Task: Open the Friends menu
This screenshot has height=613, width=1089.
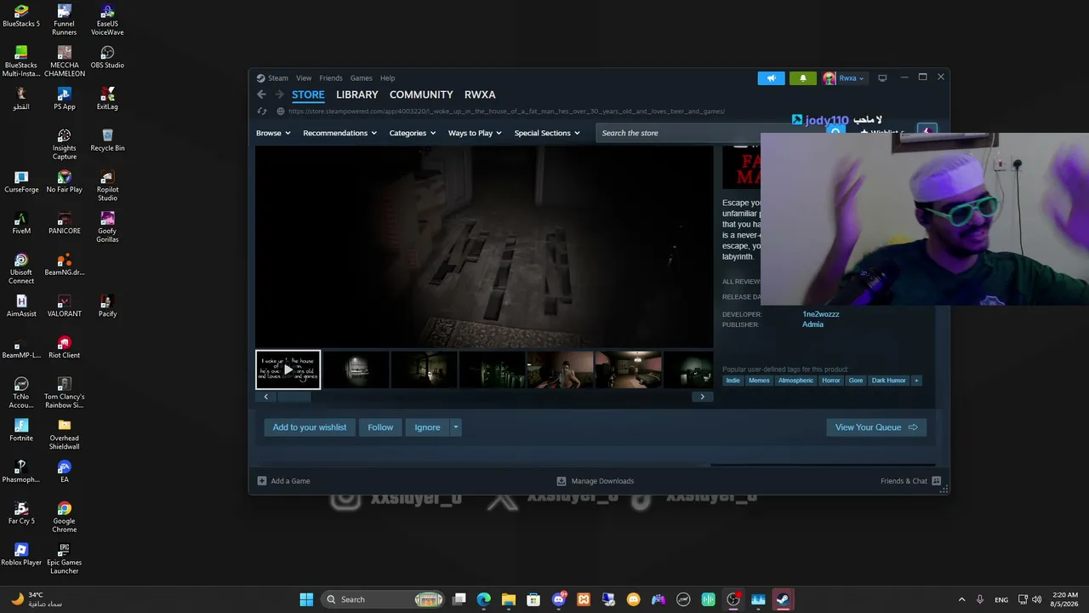Action: point(331,78)
